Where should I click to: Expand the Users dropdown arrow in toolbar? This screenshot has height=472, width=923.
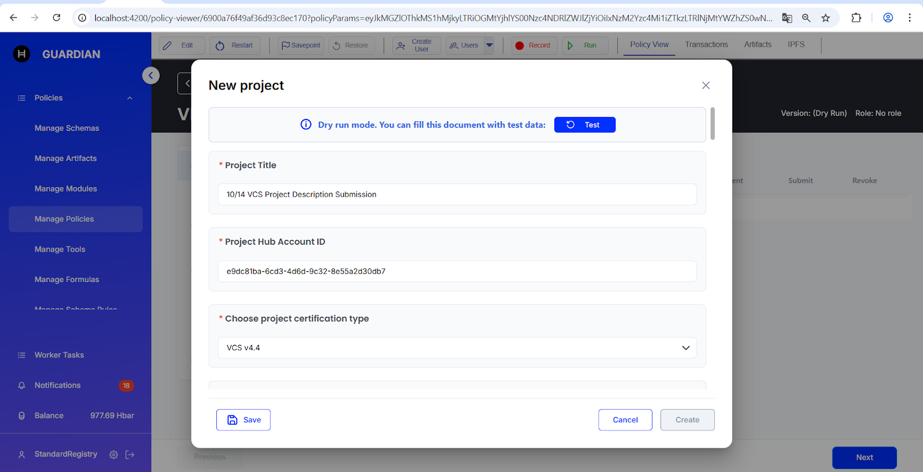(x=490, y=45)
